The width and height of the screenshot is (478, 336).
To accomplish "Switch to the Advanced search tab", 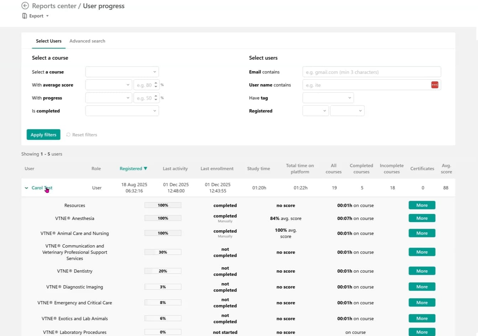I will (87, 41).
